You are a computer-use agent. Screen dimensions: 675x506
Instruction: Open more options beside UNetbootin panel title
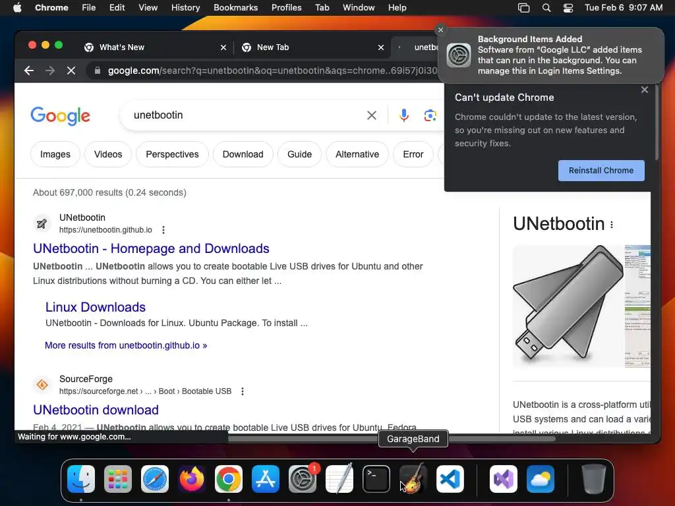point(612,224)
